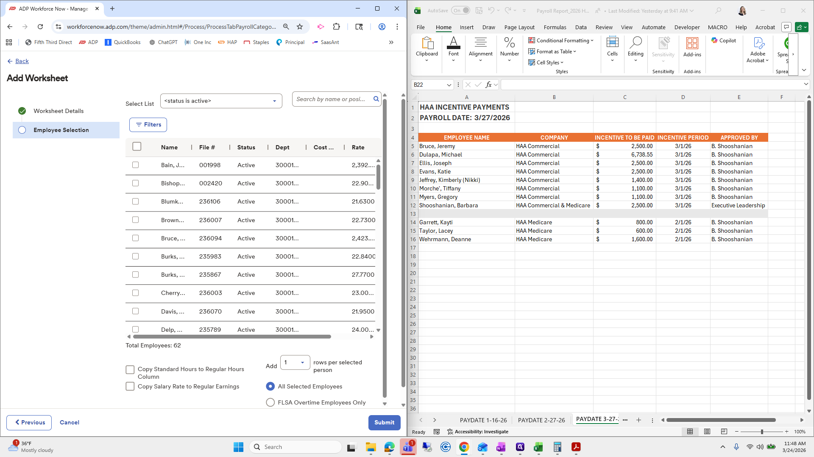Open the Conditional Formatting dropdown

click(x=560, y=41)
